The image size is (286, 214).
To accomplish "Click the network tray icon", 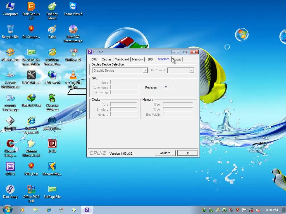I will tap(251, 210).
